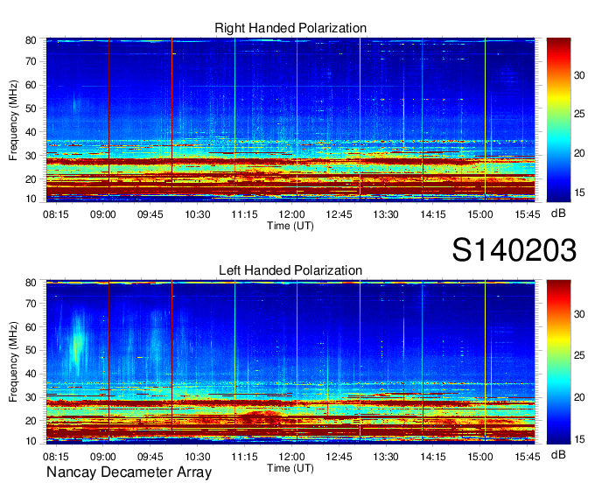The image size is (595, 483).
Task: Click 10:30 tick on left-handed time axis
Action: coord(198,457)
